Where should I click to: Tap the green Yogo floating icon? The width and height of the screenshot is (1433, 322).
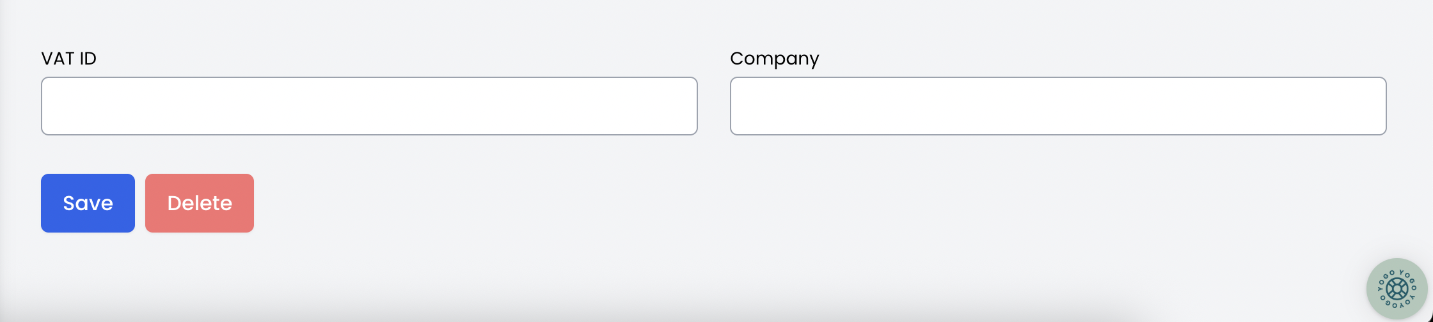[x=1397, y=289]
